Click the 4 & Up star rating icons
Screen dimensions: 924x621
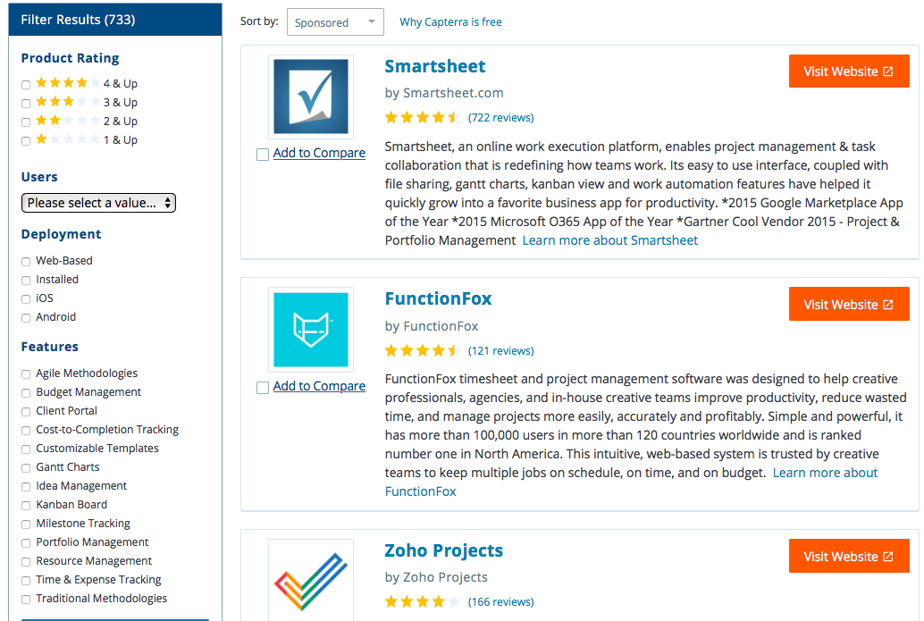coord(68,83)
